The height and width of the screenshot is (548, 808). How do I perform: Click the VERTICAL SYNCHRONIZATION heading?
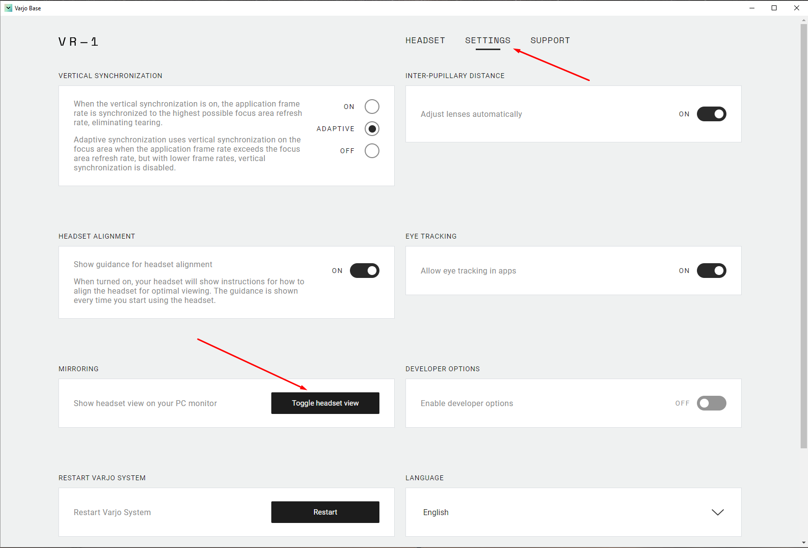pos(110,76)
